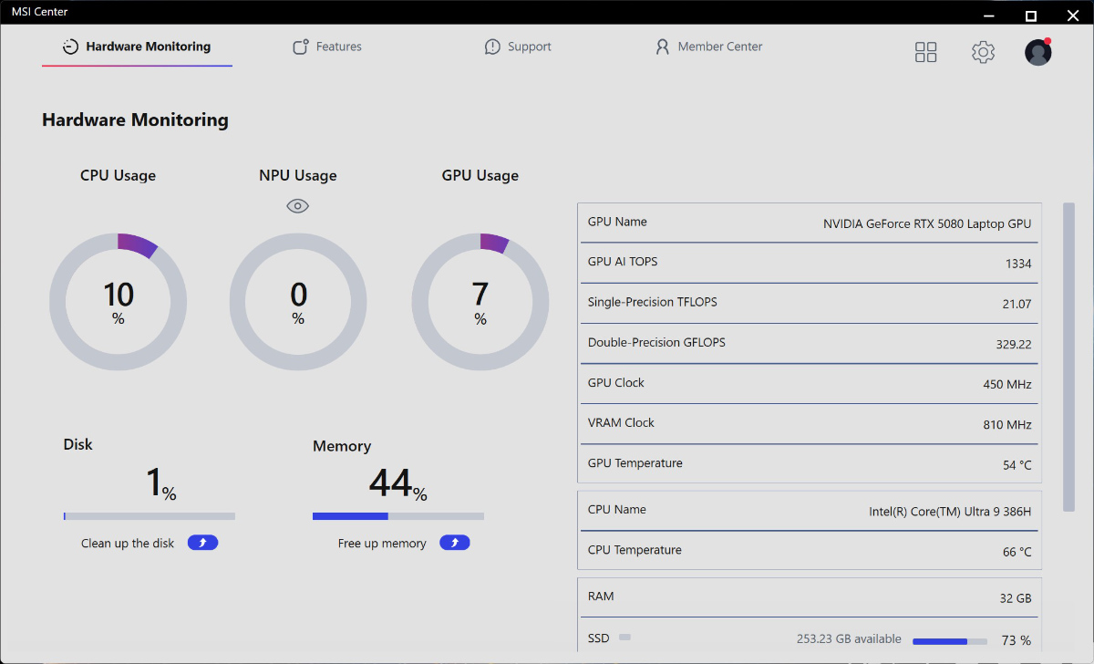The width and height of the screenshot is (1094, 664).
Task: Click the GPU Usage ring gauge
Action: click(480, 301)
